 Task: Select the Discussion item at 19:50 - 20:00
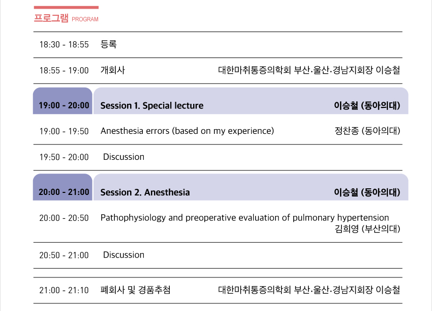tap(124, 157)
